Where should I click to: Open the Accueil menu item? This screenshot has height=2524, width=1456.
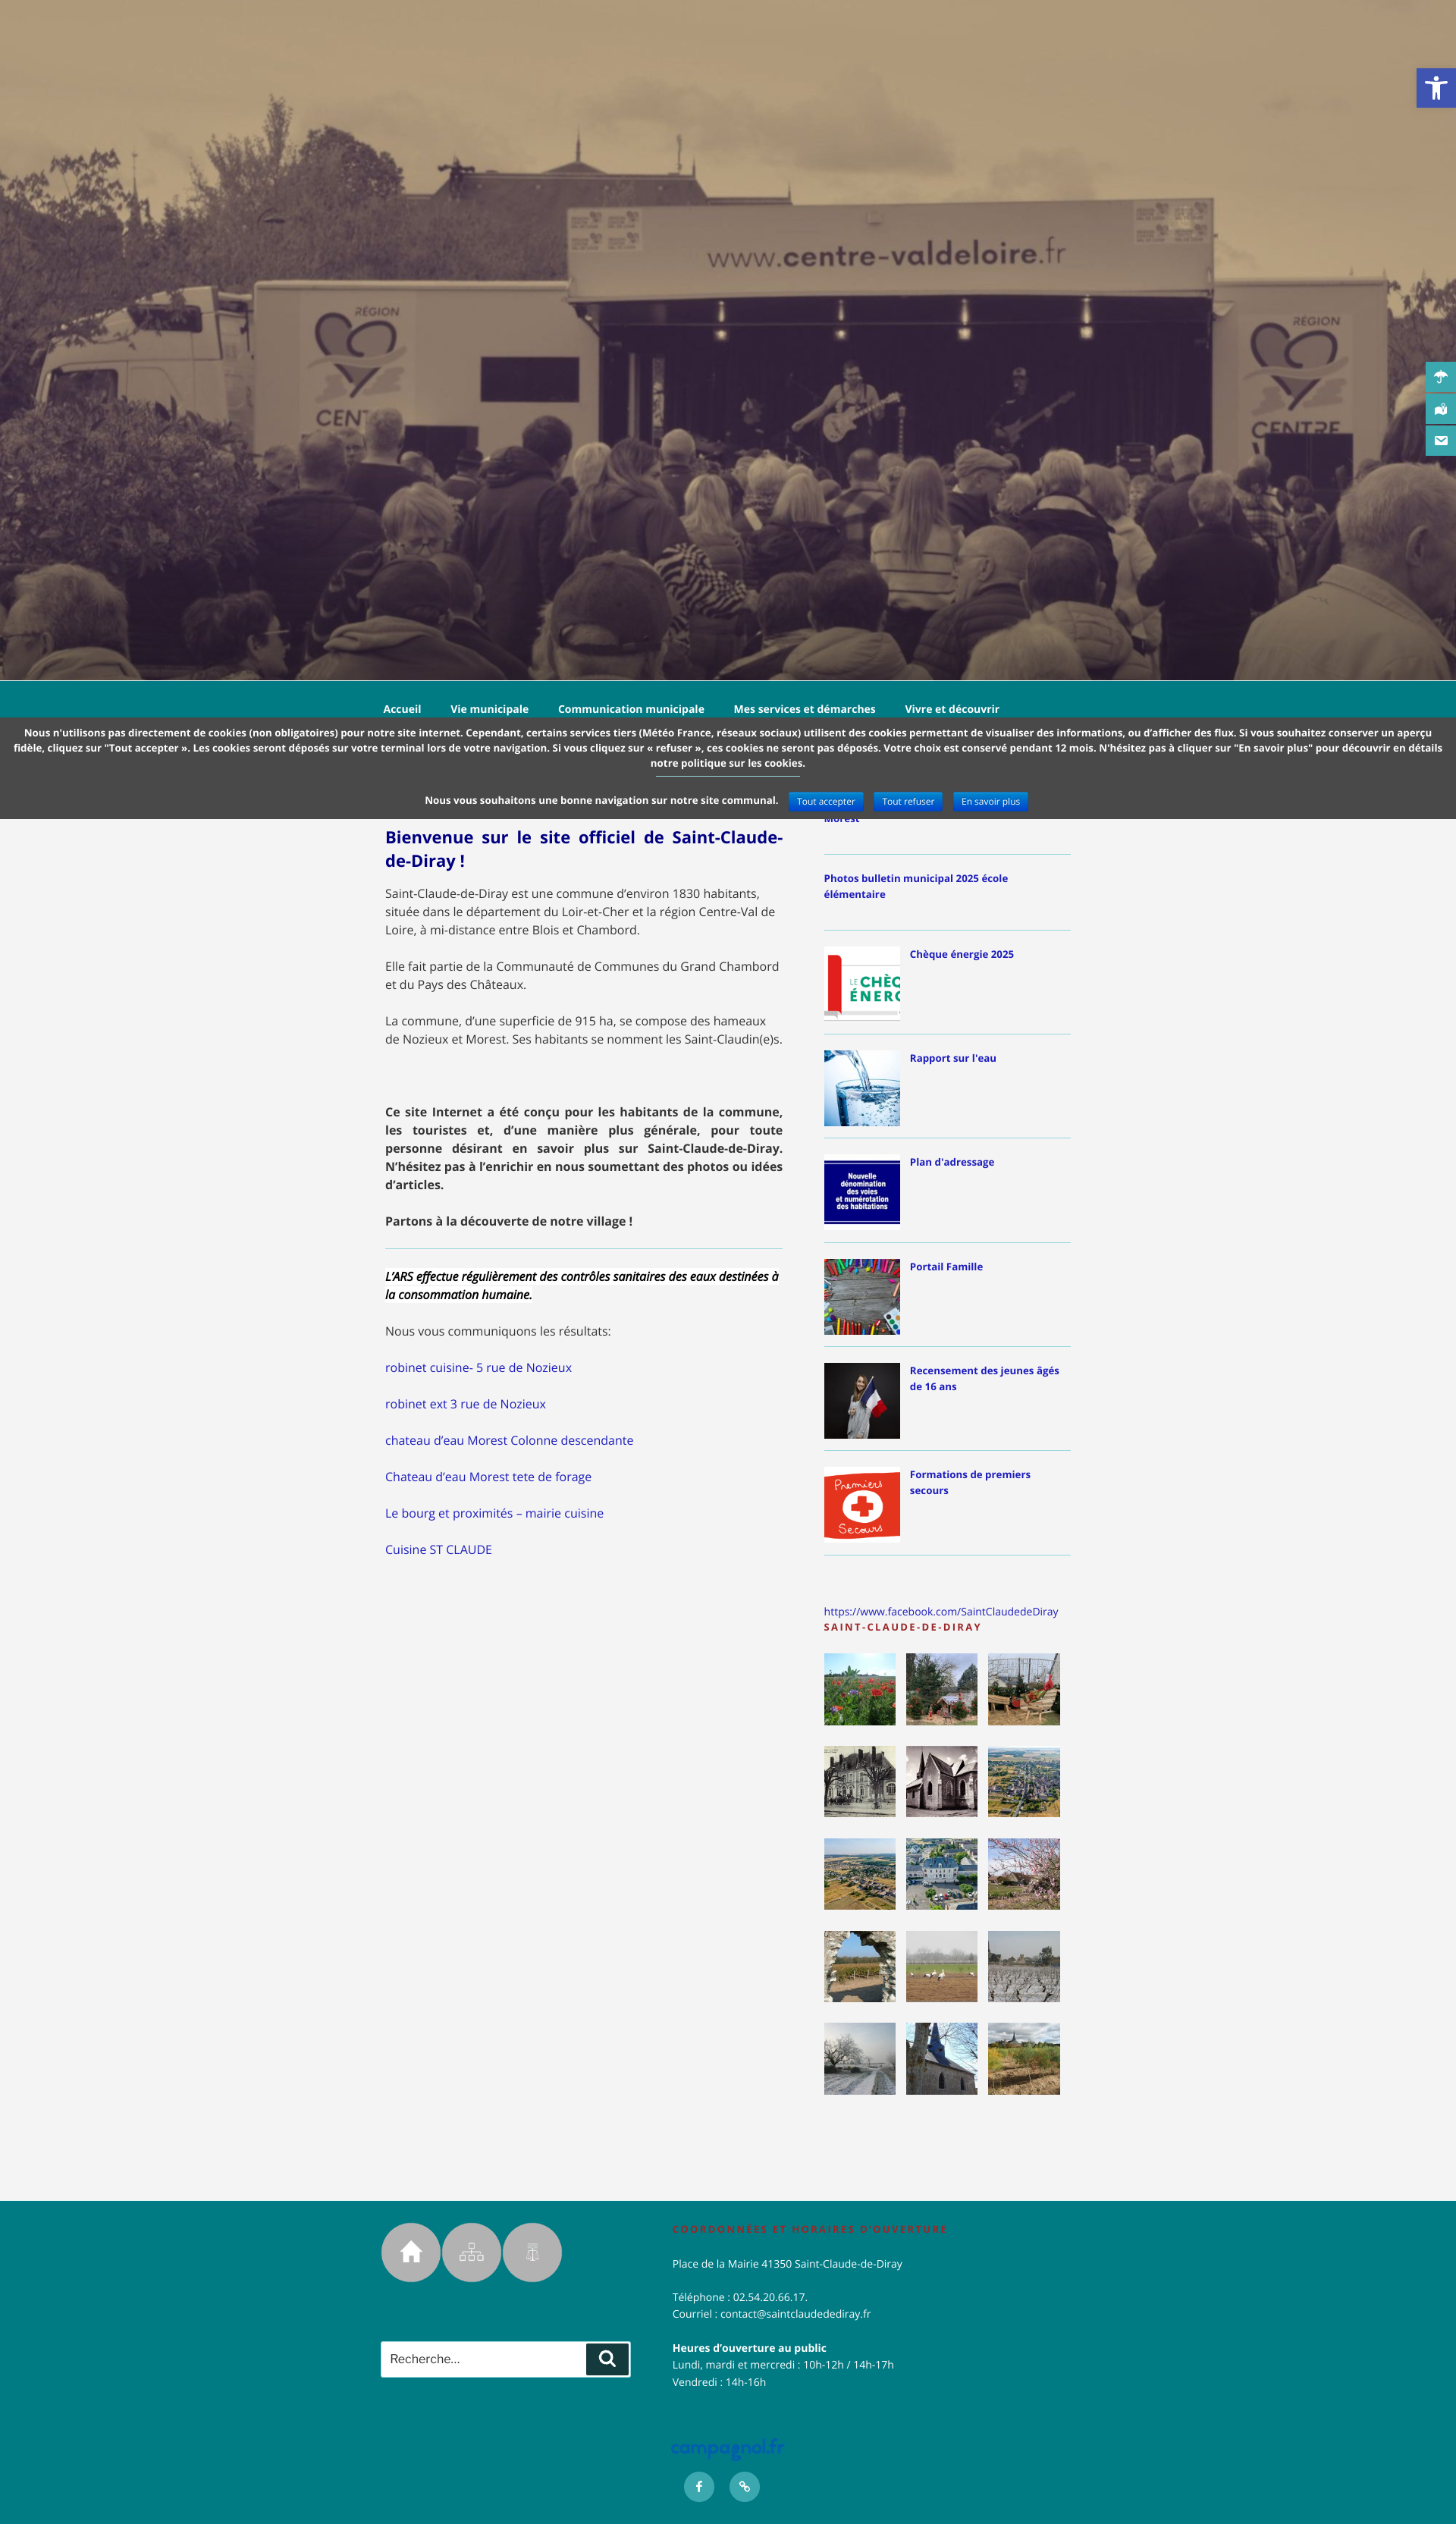pos(402,709)
